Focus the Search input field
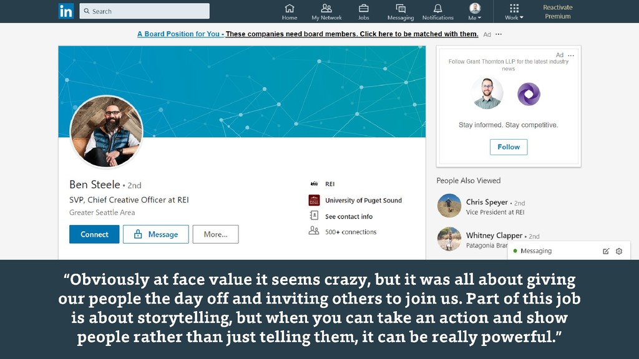This screenshot has width=639, height=359. point(144,11)
